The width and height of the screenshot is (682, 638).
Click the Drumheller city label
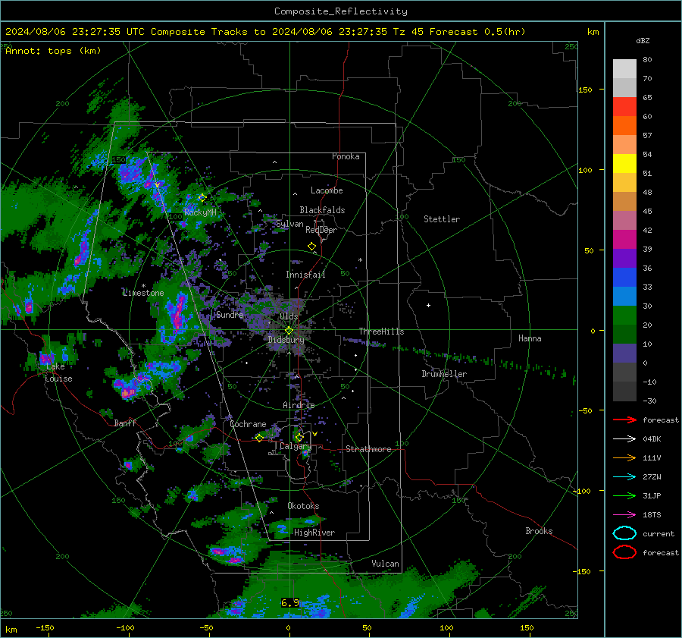(444, 374)
